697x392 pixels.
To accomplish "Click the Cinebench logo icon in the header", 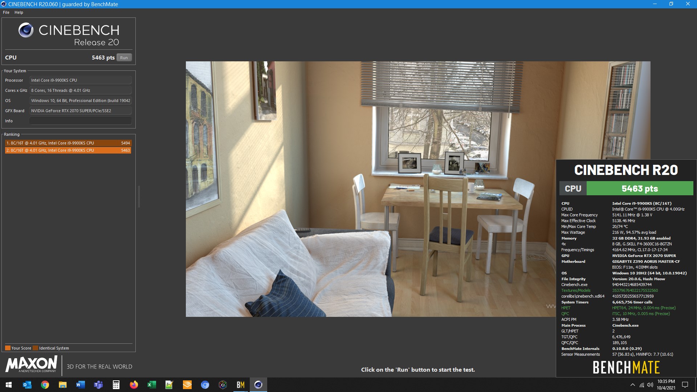I will pyautogui.click(x=26, y=30).
